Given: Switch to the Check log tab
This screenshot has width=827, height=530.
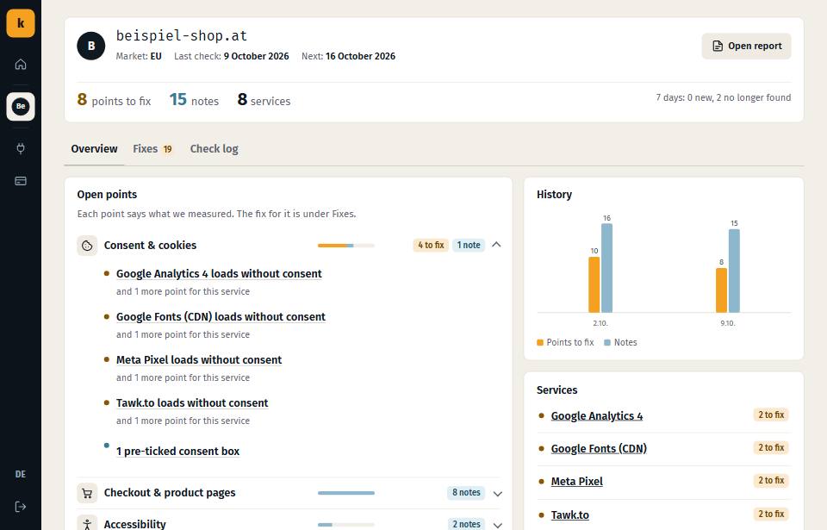Looking at the screenshot, I should (215, 149).
